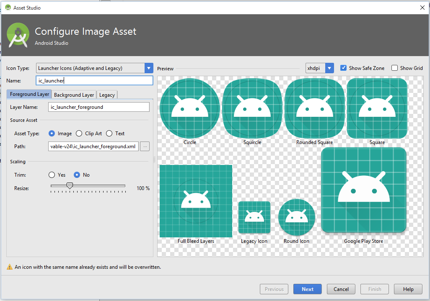The width and height of the screenshot is (430, 301).
Task: Click the Google Play Store preview
Action: click(364, 190)
